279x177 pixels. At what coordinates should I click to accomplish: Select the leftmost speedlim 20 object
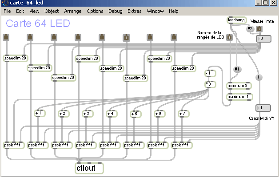(15, 58)
